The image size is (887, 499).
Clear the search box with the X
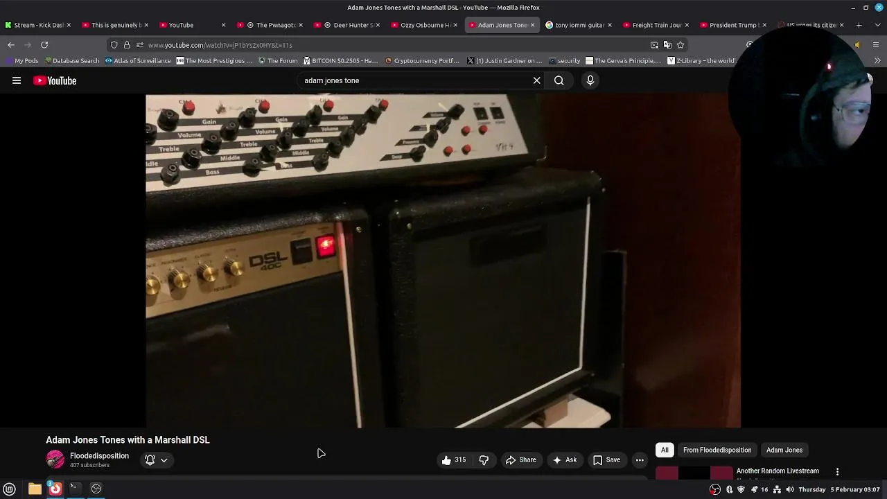pos(536,80)
